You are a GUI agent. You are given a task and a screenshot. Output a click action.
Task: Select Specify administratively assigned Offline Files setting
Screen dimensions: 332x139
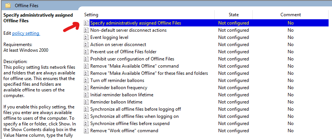pyautogui.click(x=136, y=23)
